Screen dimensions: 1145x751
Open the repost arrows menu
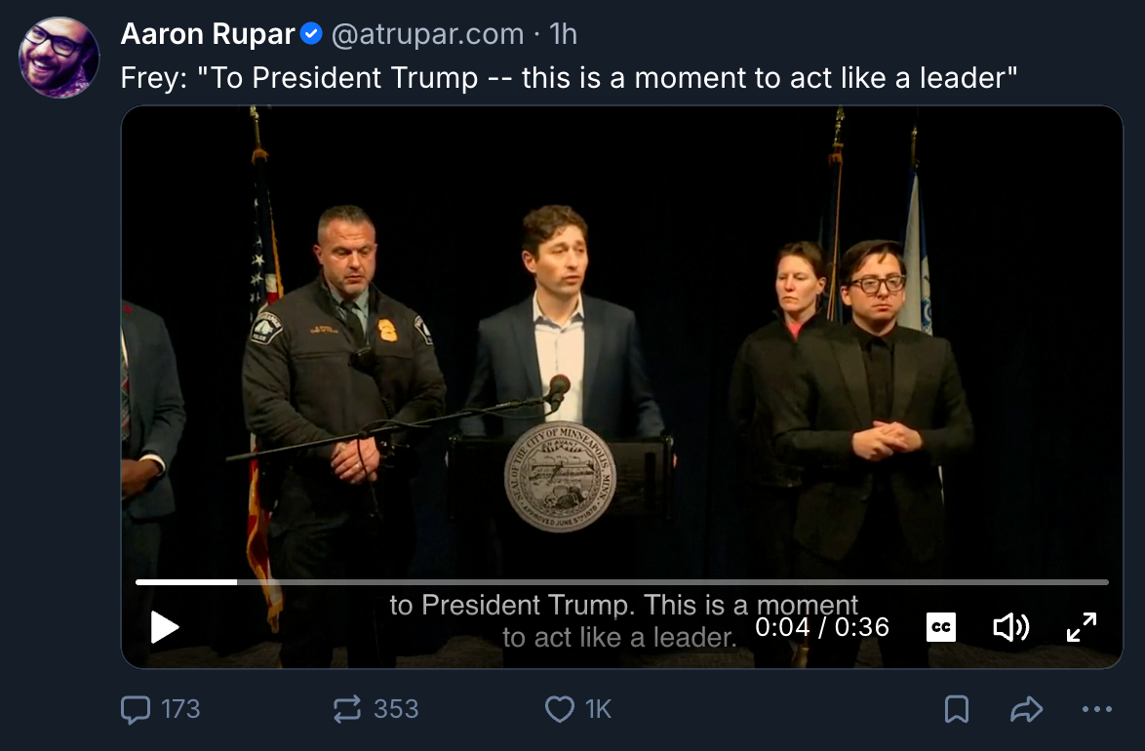click(x=347, y=709)
